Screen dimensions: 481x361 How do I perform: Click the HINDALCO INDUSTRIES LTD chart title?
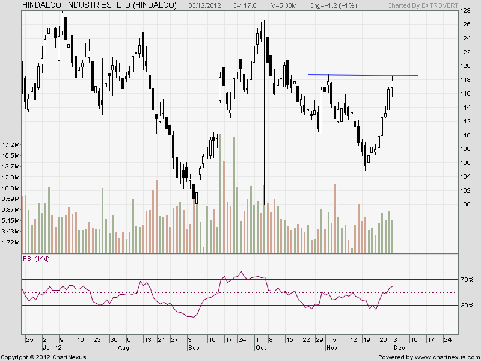point(99,5)
